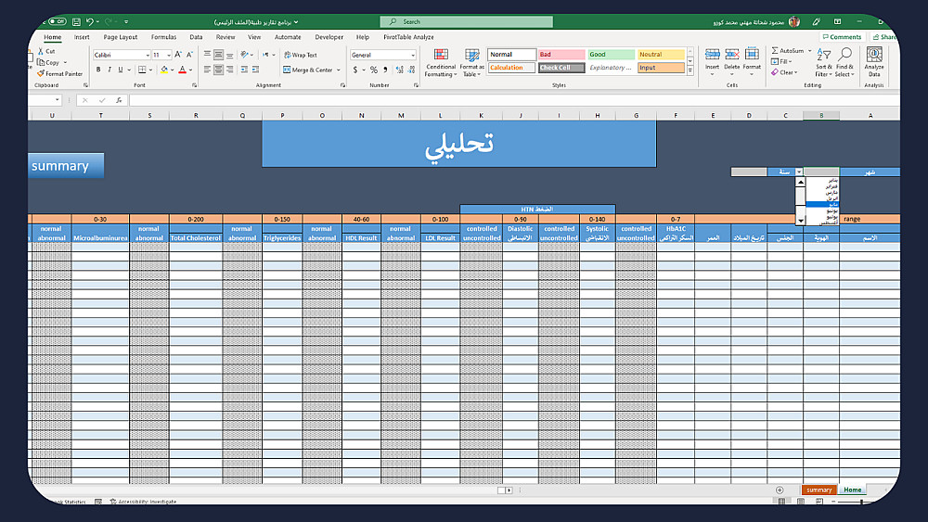Click the blue summary button
This screenshot has height=522, width=928.
pos(65,166)
